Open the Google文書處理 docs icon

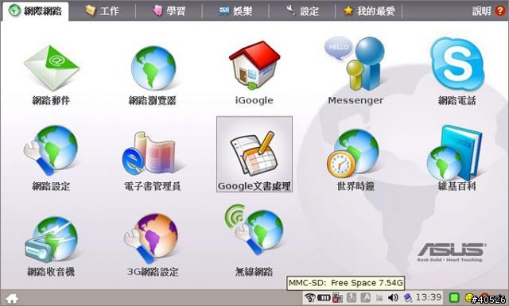254,154
